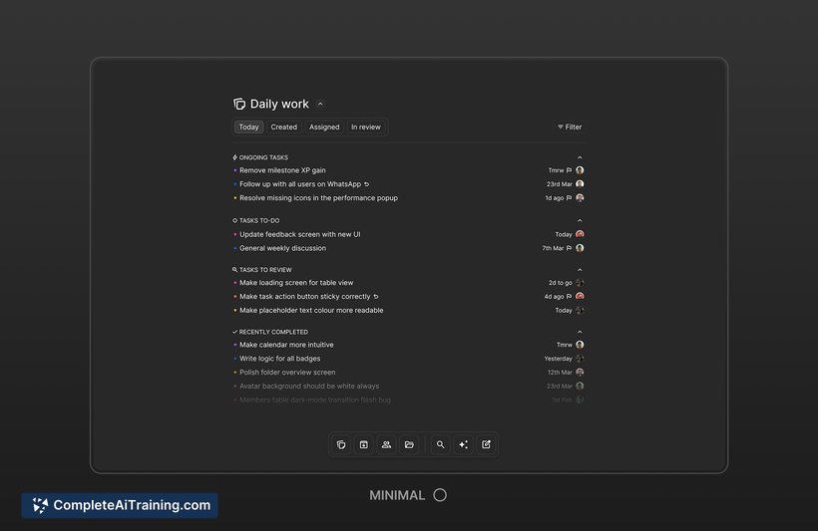818x531 pixels.
Task: Open task Make task action button sticky correctly
Action: click(x=304, y=297)
